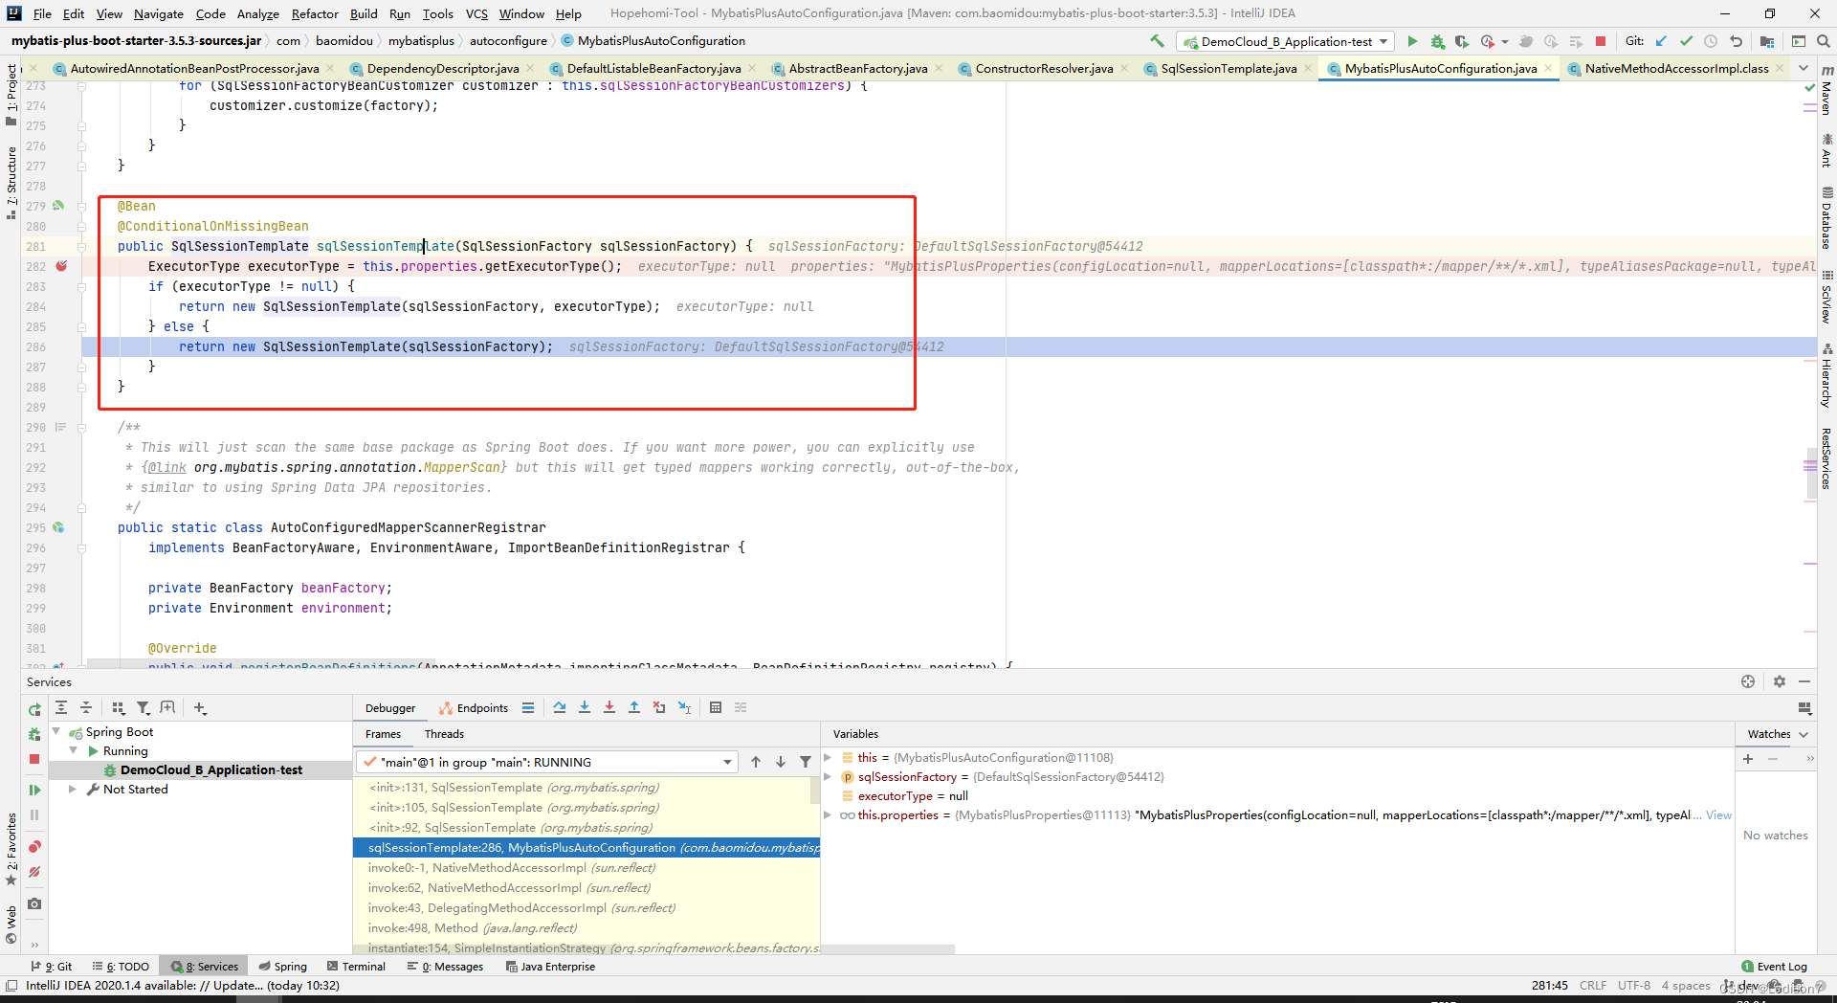Screen dimensions: 1837x1003
Task: Click CRLF line separator in the status bar
Action: [x=1593, y=985]
